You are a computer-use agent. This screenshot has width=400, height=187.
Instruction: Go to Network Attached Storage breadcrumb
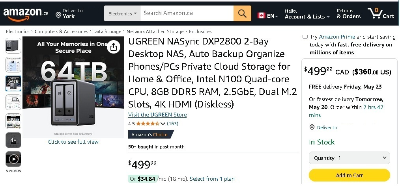pyautogui.click(x=155, y=31)
